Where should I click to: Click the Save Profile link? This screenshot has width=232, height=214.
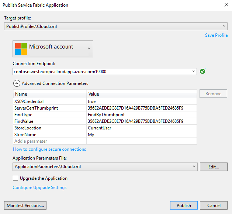216,35
